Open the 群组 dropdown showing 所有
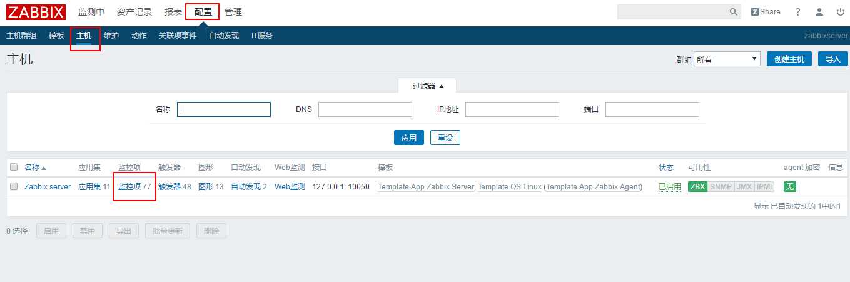This screenshot has width=850, height=282. pos(727,59)
